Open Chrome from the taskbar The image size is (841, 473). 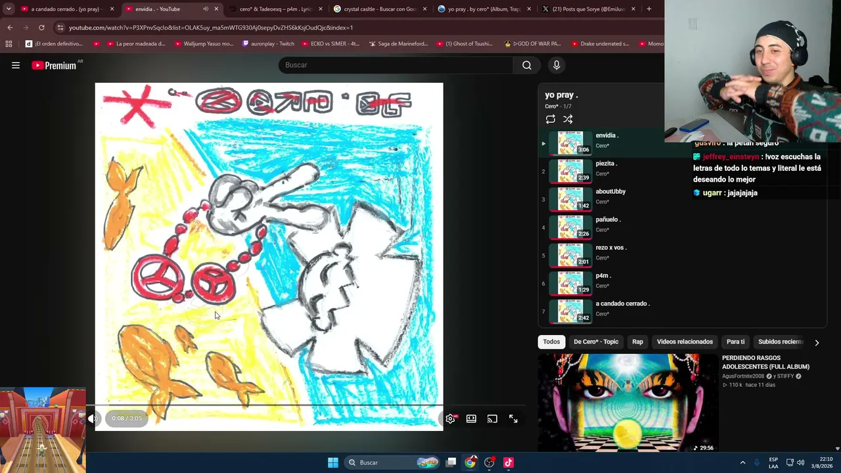tap(470, 462)
